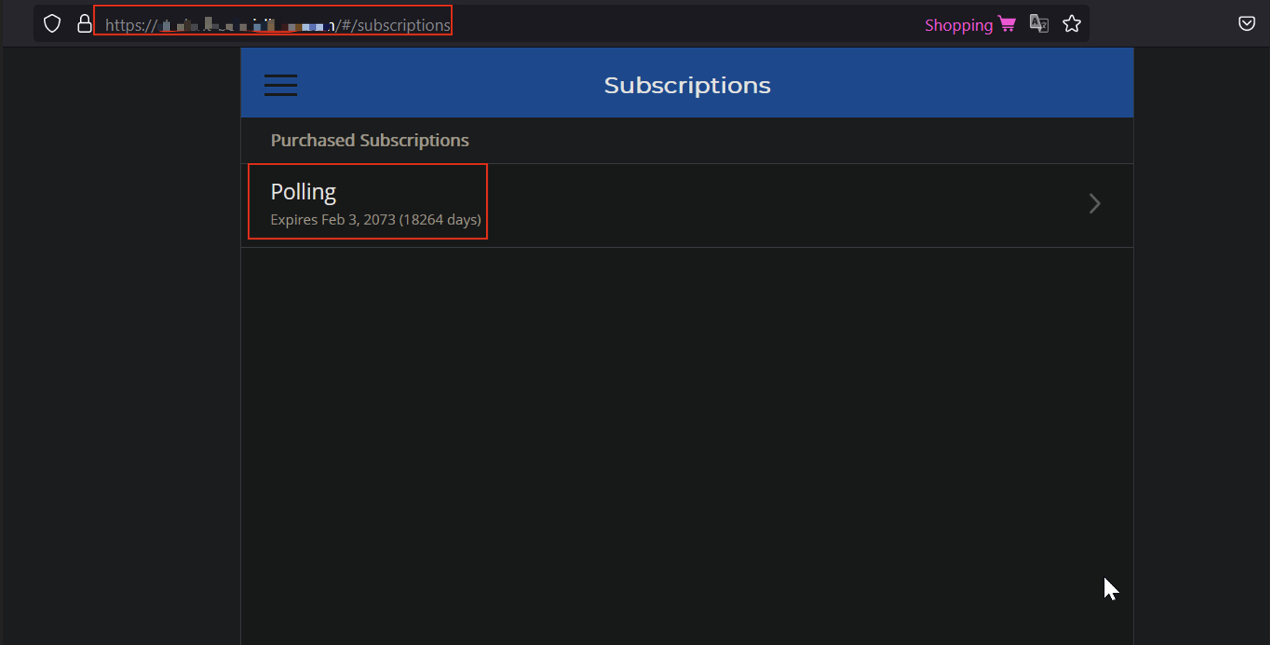Focus the browser URL address field
This screenshot has height=645, width=1270.
(x=627, y=24)
